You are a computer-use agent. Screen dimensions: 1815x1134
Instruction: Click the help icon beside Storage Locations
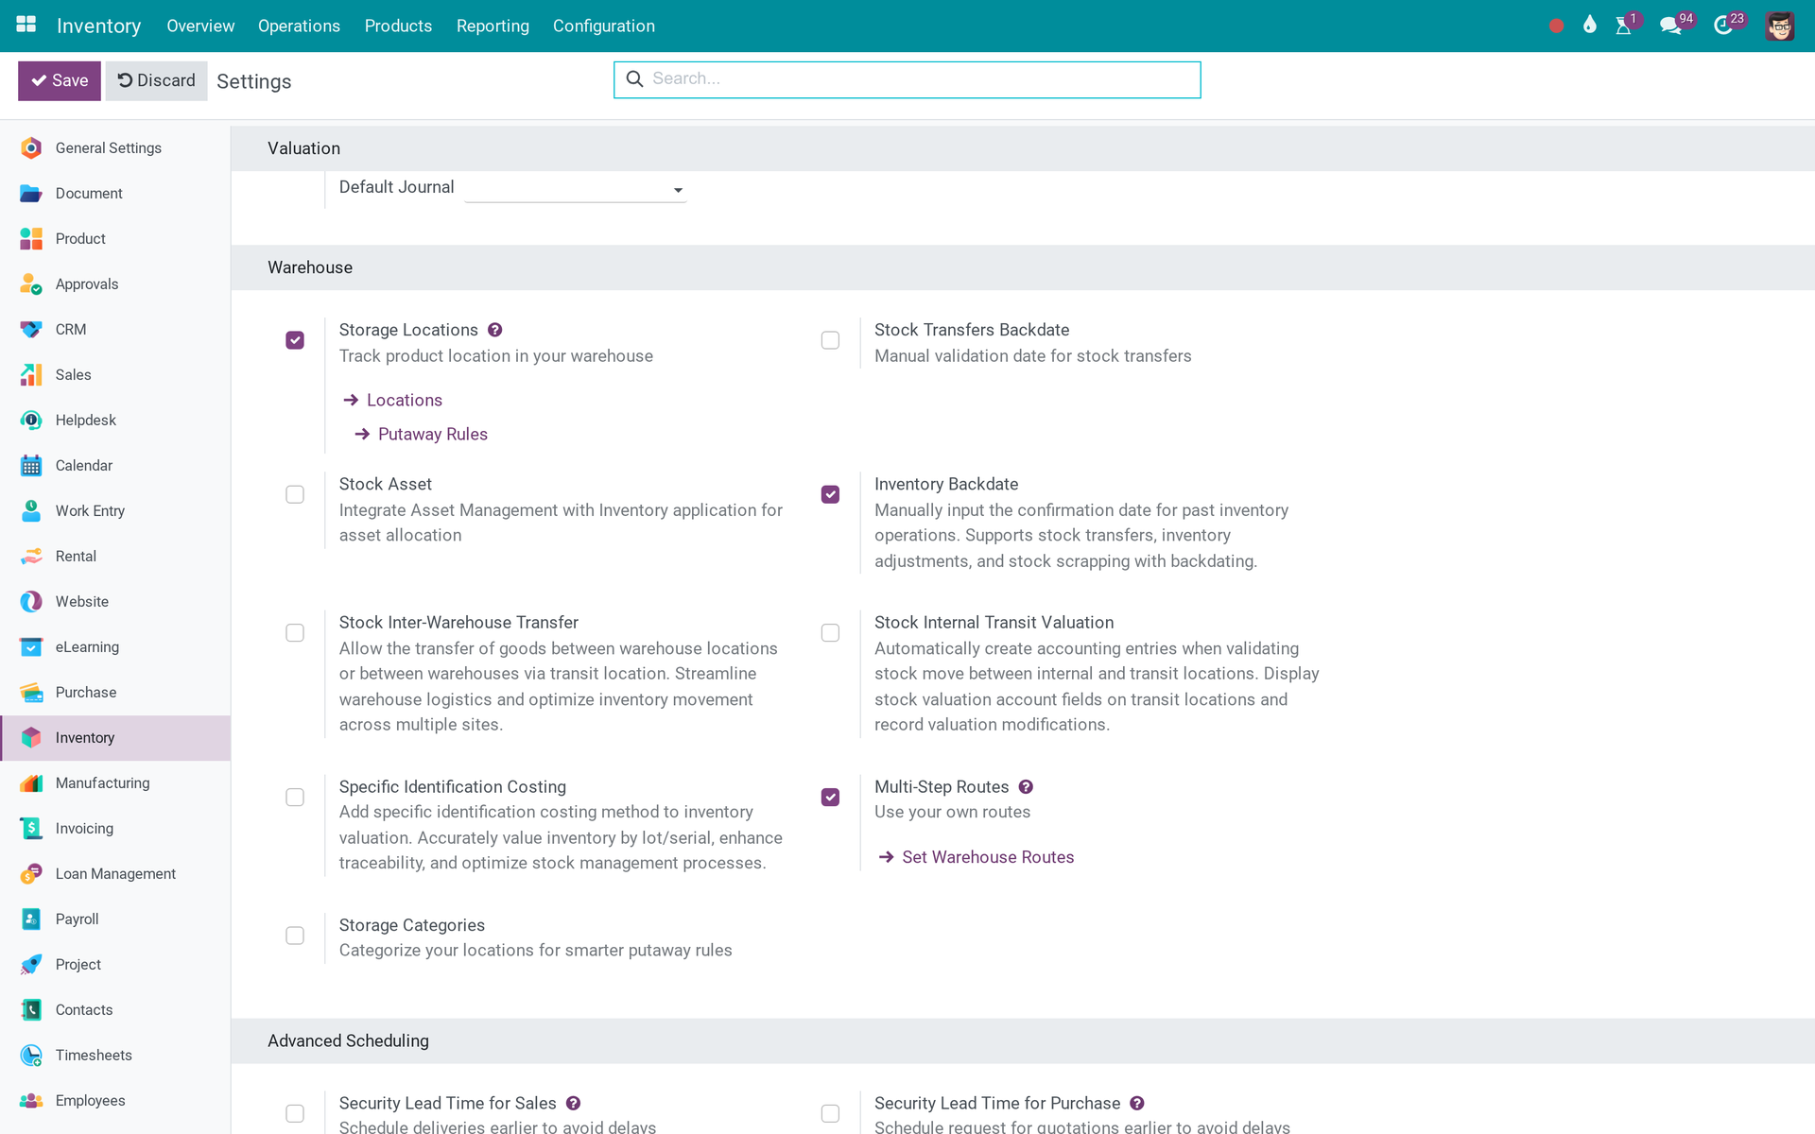(x=495, y=330)
